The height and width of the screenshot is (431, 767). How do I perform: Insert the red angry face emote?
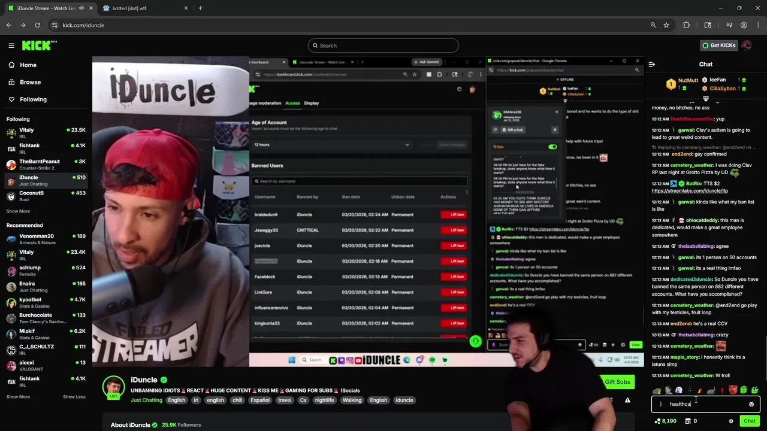tap(733, 390)
